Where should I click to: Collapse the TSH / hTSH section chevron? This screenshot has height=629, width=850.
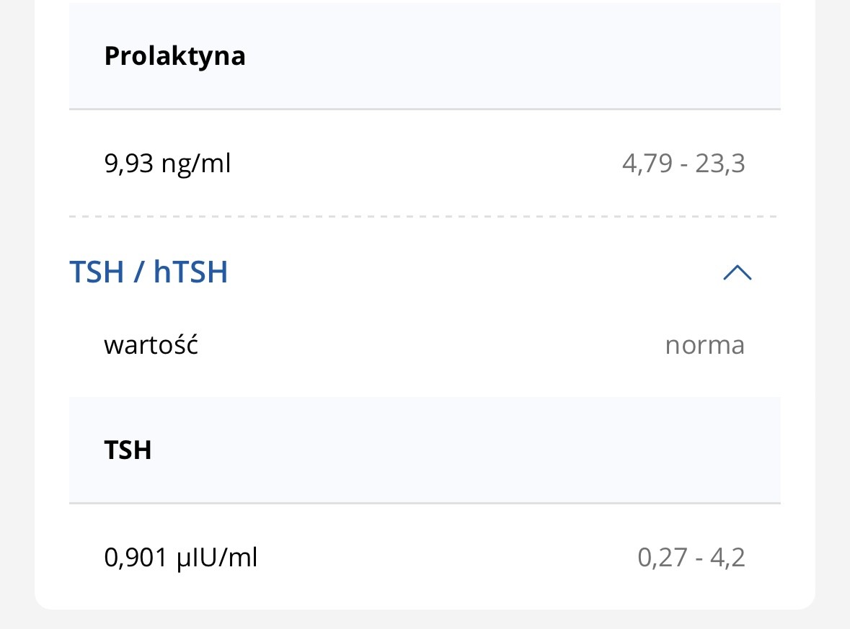(737, 272)
